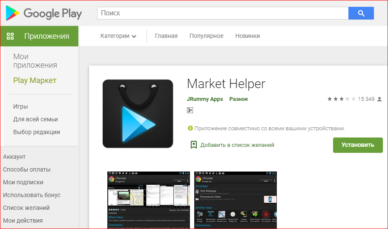The height and width of the screenshot is (229, 388).
Task: Open first app screenshot thumbnail
Action: click(149, 200)
